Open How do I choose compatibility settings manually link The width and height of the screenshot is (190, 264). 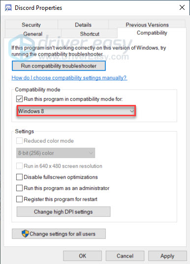pos(69,78)
